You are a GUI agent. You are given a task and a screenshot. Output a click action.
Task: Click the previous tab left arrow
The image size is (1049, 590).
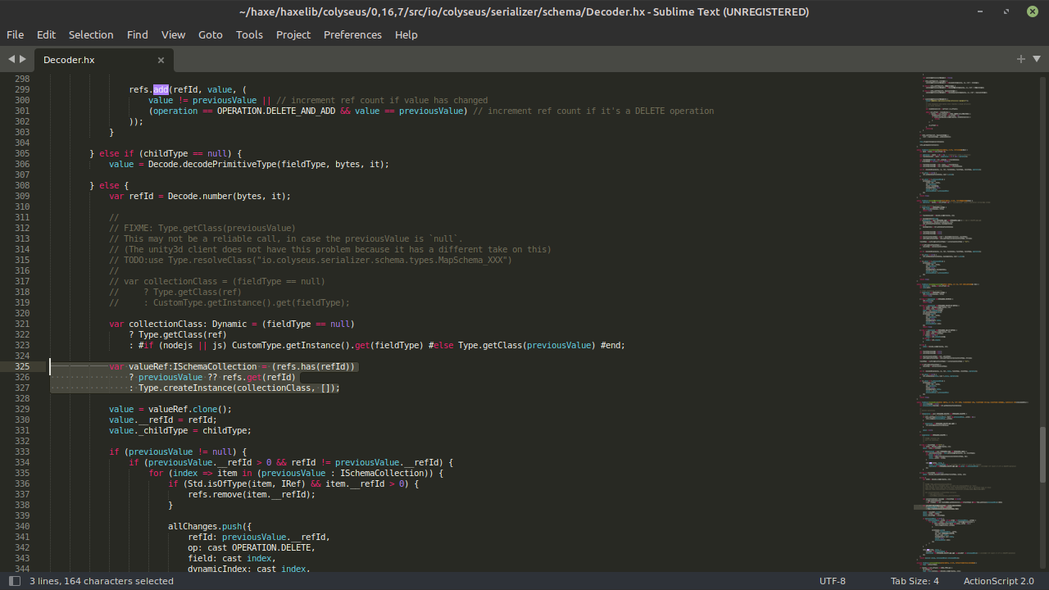(11, 59)
